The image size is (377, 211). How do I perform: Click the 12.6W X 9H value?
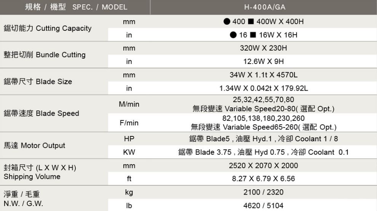264,62
